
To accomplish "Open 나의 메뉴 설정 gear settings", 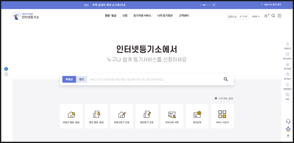I will point(224,99).
